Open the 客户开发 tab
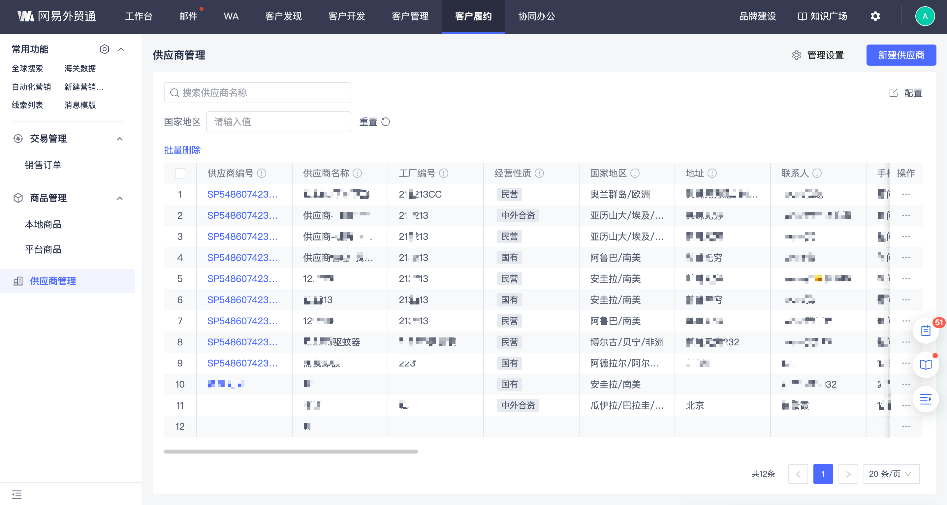This screenshot has height=505, width=947. coord(346,16)
